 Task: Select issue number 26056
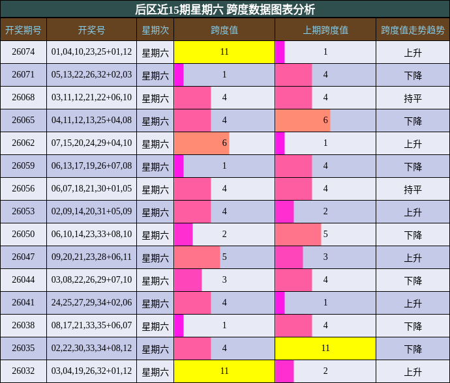coord(23,189)
